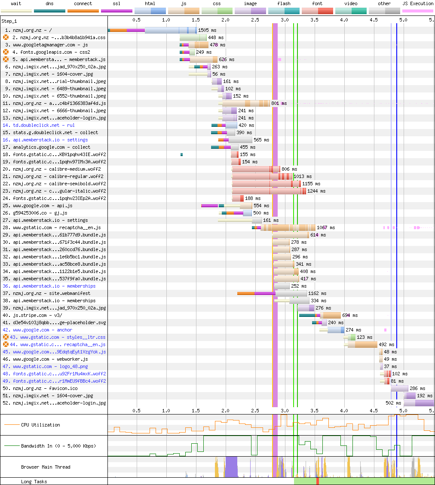This screenshot has width=435, height=485.
Task: Click the connect color swatch in legend
Action: point(83,11)
